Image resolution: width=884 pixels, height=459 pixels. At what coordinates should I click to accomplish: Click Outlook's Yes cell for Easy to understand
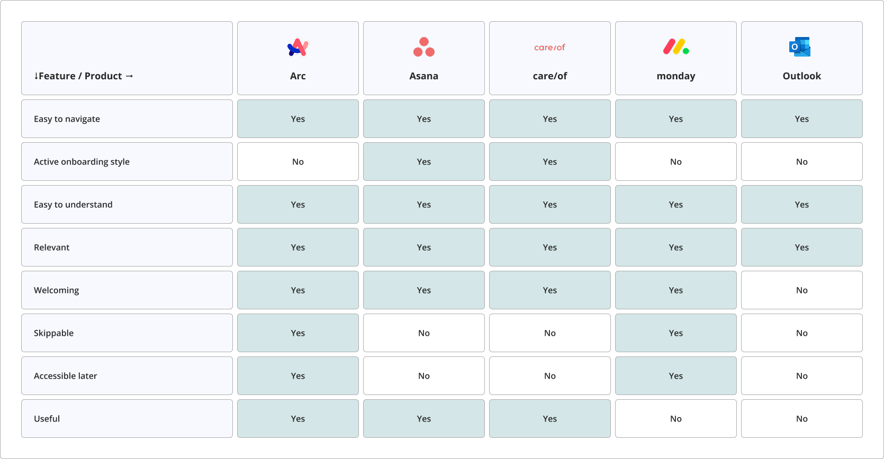[802, 205]
